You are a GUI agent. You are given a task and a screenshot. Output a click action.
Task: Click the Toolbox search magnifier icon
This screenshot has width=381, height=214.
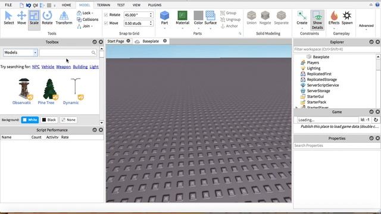click(x=93, y=52)
